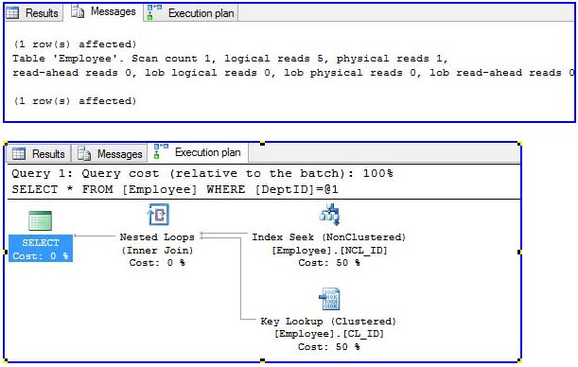Select the Messages tab in the lower pane
The image size is (578, 367).
pyautogui.click(x=110, y=153)
